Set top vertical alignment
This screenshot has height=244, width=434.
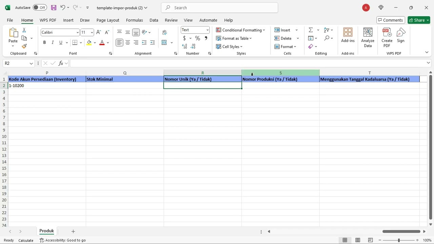[x=119, y=32]
